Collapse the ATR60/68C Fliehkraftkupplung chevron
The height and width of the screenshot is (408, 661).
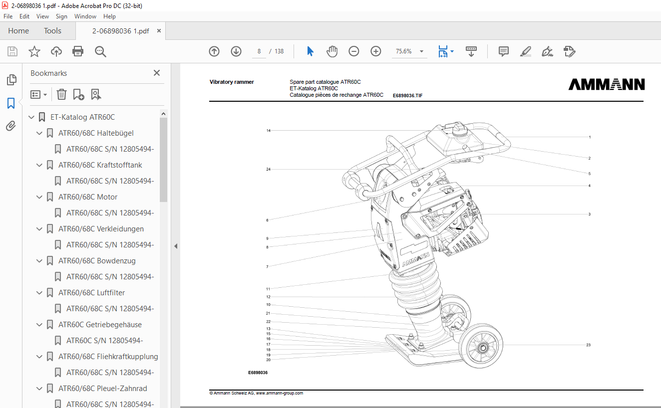pyautogui.click(x=39, y=357)
